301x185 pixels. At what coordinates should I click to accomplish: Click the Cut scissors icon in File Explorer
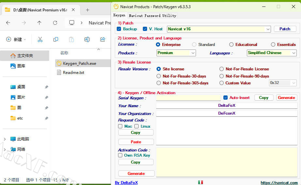[40, 39]
